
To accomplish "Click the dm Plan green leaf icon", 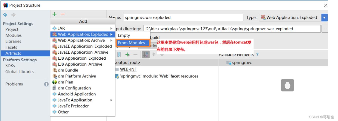I will click(54, 82).
